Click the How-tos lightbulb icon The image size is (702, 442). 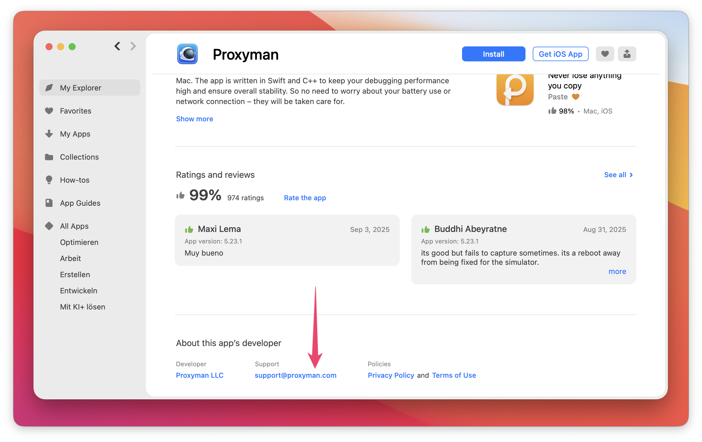[x=49, y=180]
